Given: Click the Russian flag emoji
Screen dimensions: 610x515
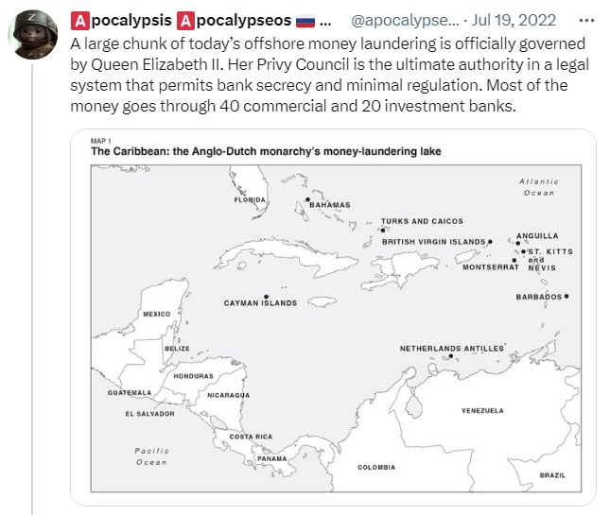Looking at the screenshot, I should (305, 21).
